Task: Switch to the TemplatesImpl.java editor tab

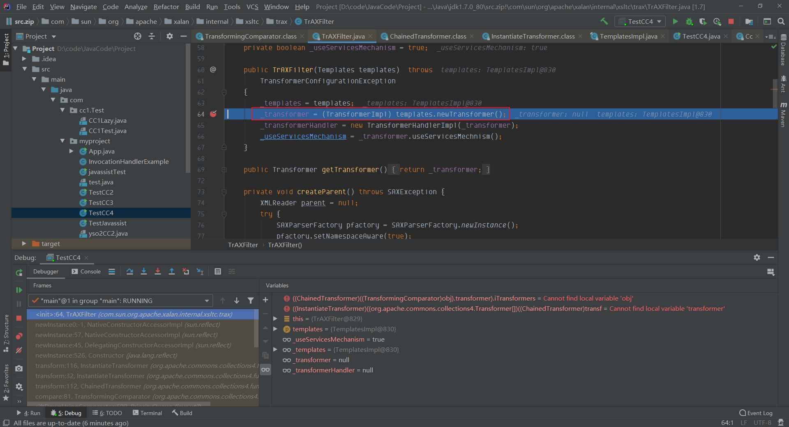Action: 628,36
